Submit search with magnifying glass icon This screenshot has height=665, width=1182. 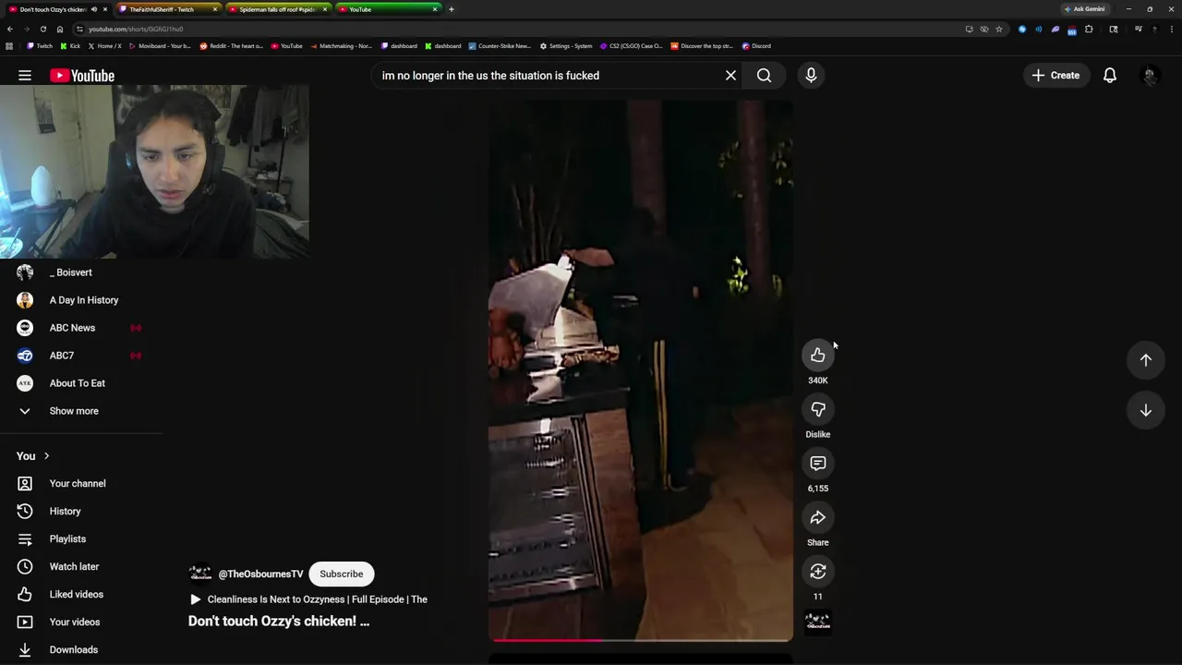click(x=765, y=76)
